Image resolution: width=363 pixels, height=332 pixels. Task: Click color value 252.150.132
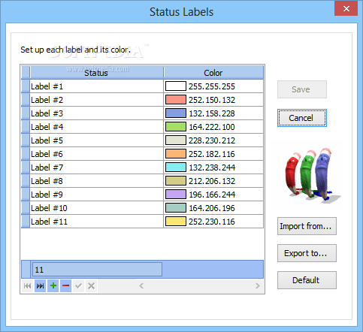point(212,100)
